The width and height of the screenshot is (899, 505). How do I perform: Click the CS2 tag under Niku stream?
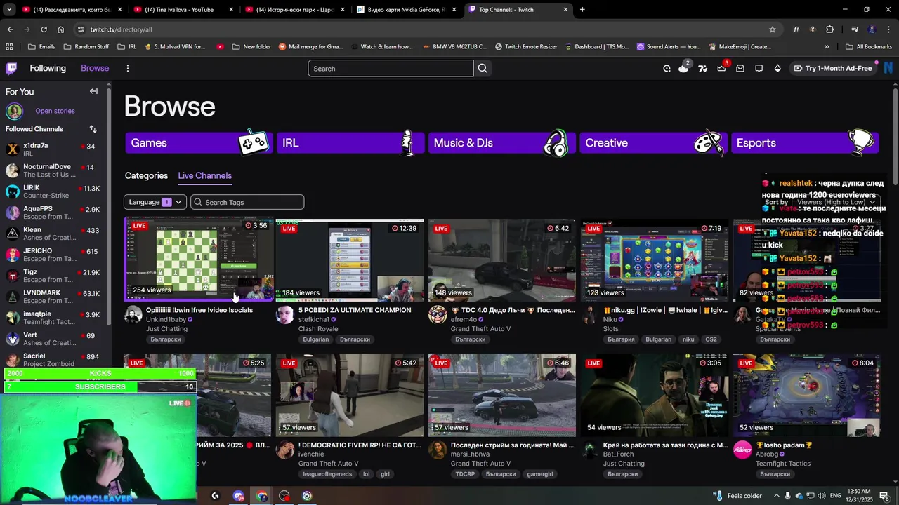[x=711, y=339]
